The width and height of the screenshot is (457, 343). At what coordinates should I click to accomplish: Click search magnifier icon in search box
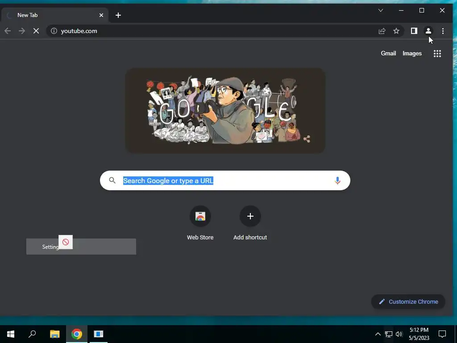[x=112, y=180]
